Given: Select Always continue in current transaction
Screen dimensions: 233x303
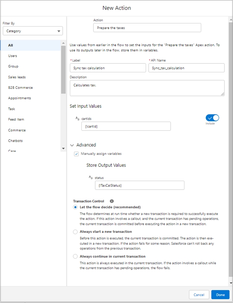Looking at the screenshot, I should [x=75, y=256].
